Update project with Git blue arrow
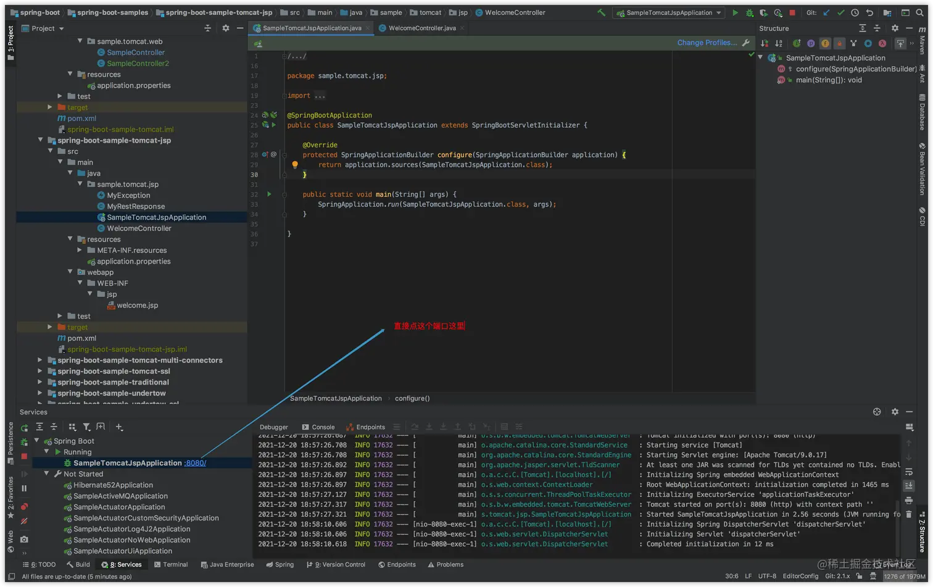This screenshot has height=587, width=933. coord(826,12)
